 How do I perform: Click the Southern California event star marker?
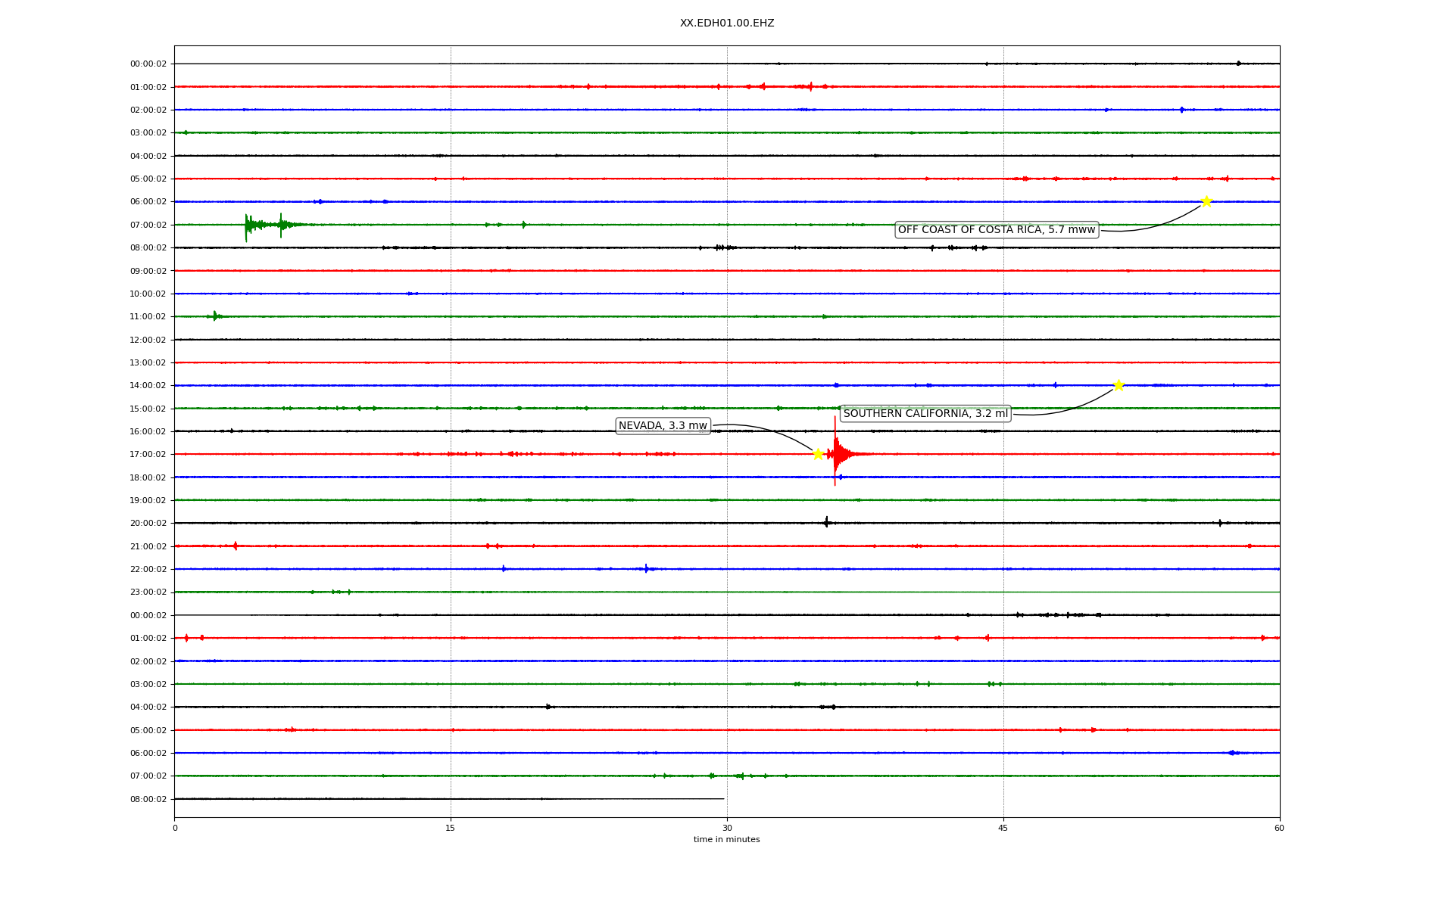click(1119, 385)
